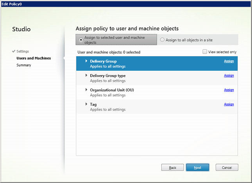Enable the View selected only checkbox
The width and height of the screenshot is (252, 183).
[205, 52]
